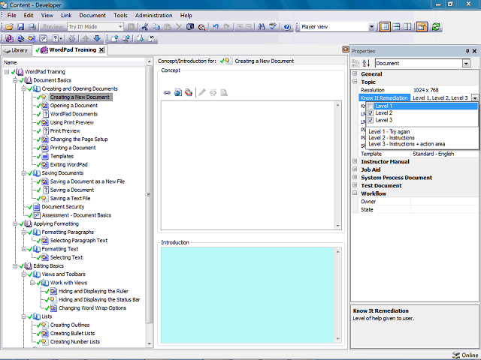This screenshot has height=360, width=481.
Task: Click the new topic icon with yellow tag
Action: point(32,38)
